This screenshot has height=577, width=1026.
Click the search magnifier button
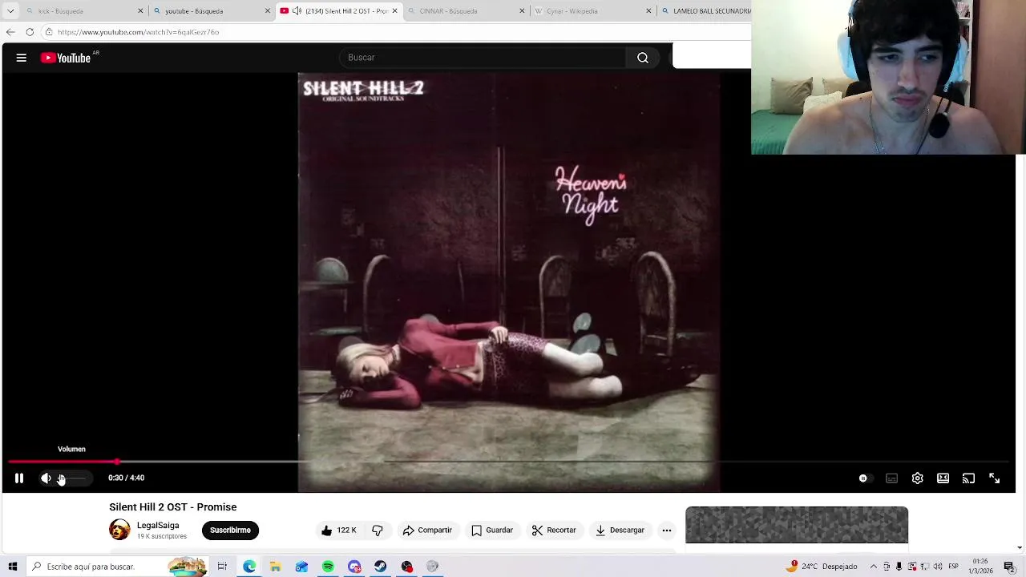click(x=643, y=58)
